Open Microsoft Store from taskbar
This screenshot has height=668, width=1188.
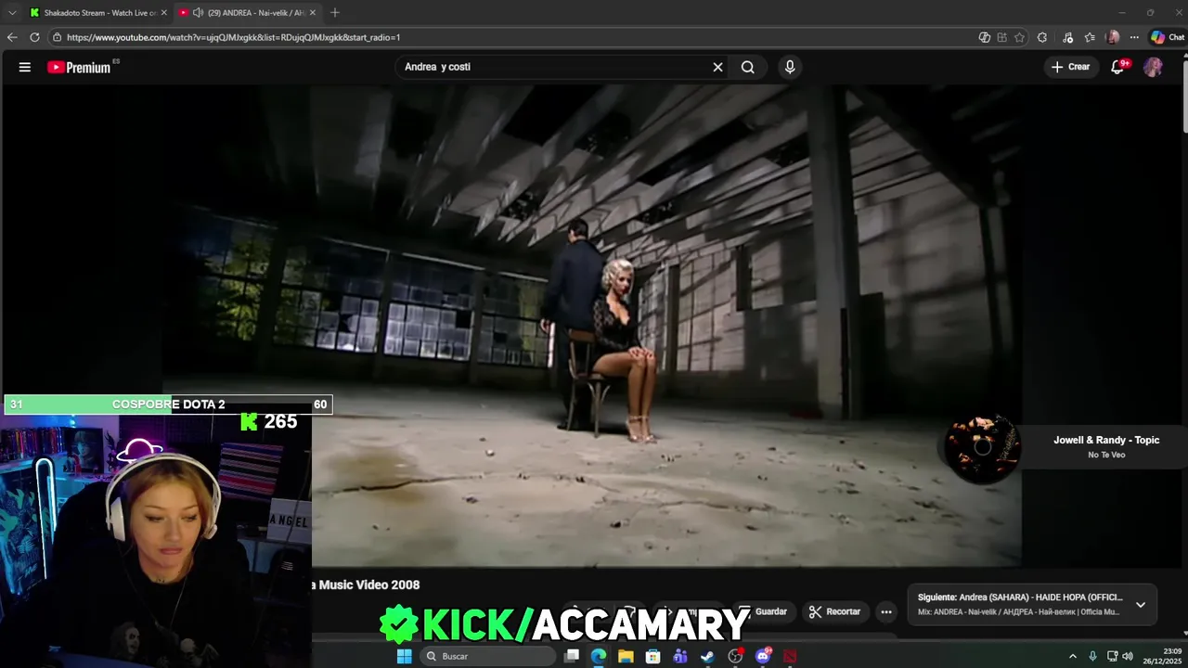point(653,656)
